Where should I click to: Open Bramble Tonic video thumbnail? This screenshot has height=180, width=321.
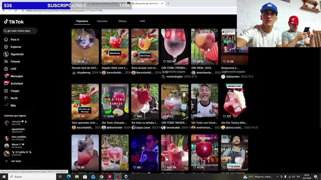click(x=234, y=102)
